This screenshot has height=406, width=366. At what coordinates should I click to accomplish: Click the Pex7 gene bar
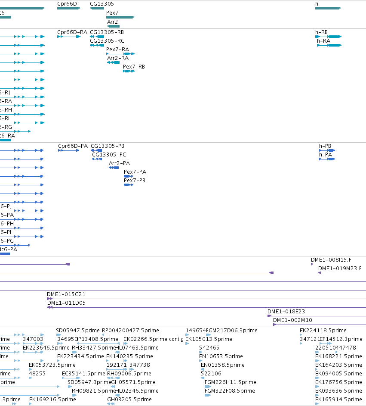coord(120,17)
